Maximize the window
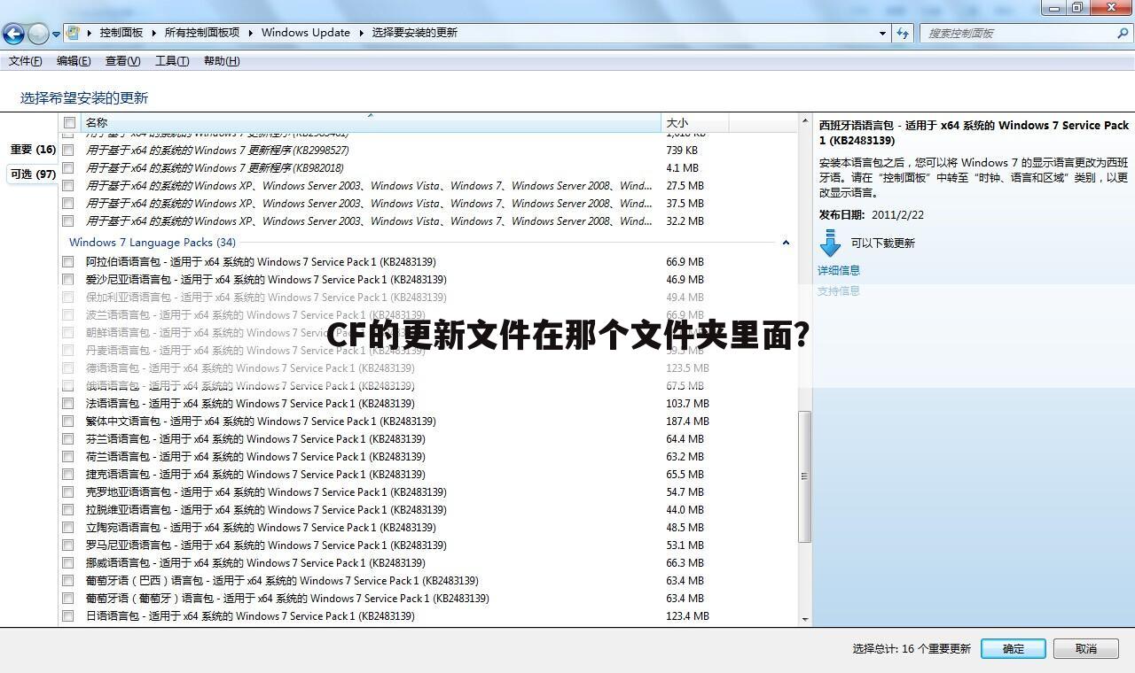This screenshot has width=1135, height=673. (1077, 8)
